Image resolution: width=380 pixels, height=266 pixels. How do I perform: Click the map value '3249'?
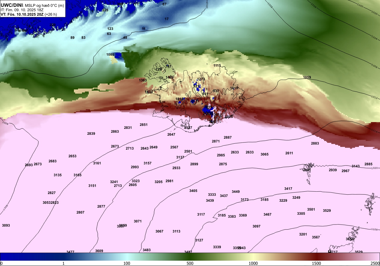[296, 198]
